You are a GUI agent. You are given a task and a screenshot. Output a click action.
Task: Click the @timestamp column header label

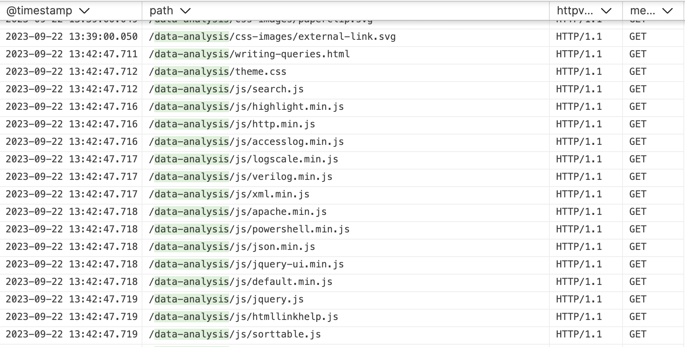(39, 11)
